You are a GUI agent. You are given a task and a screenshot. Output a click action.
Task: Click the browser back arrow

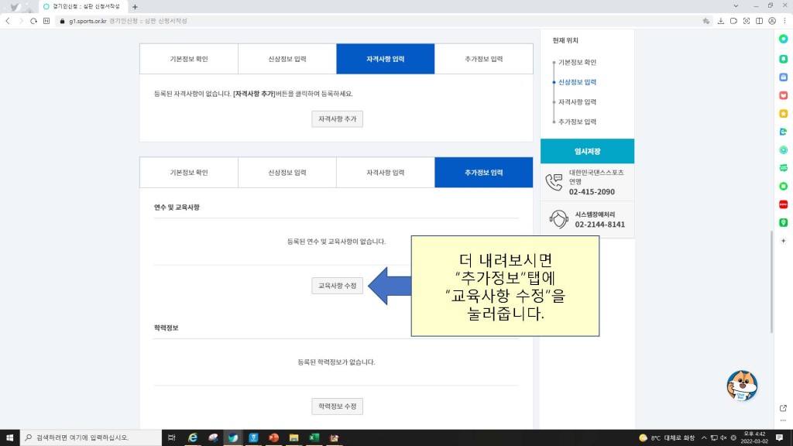point(8,21)
